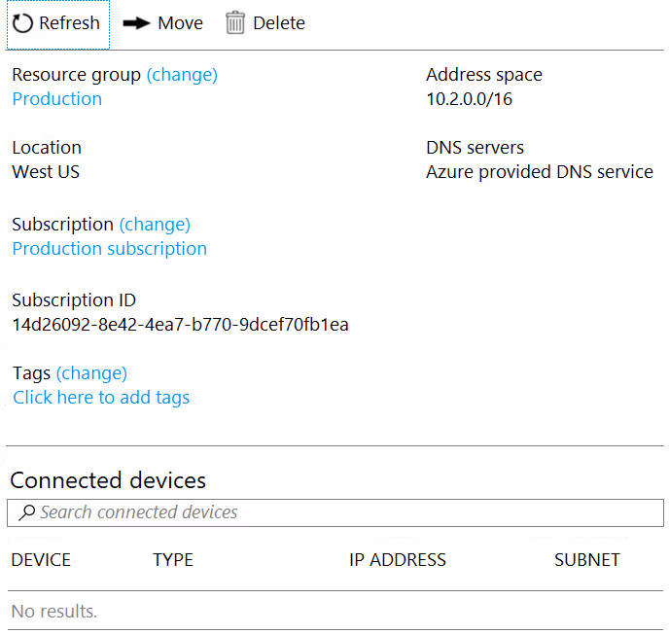Click the DNS servers label
This screenshot has height=634, width=669.
[x=475, y=148]
